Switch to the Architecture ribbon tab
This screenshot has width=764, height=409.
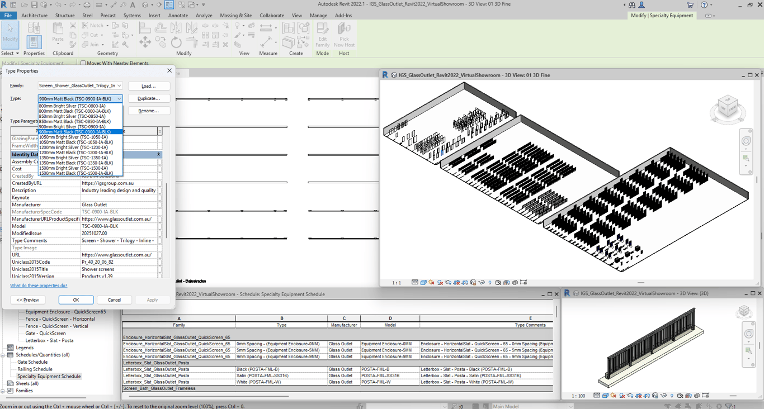[x=35, y=16]
